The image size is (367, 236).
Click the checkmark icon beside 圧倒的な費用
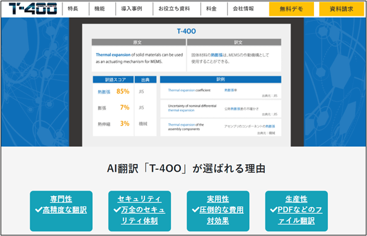tap(195, 210)
